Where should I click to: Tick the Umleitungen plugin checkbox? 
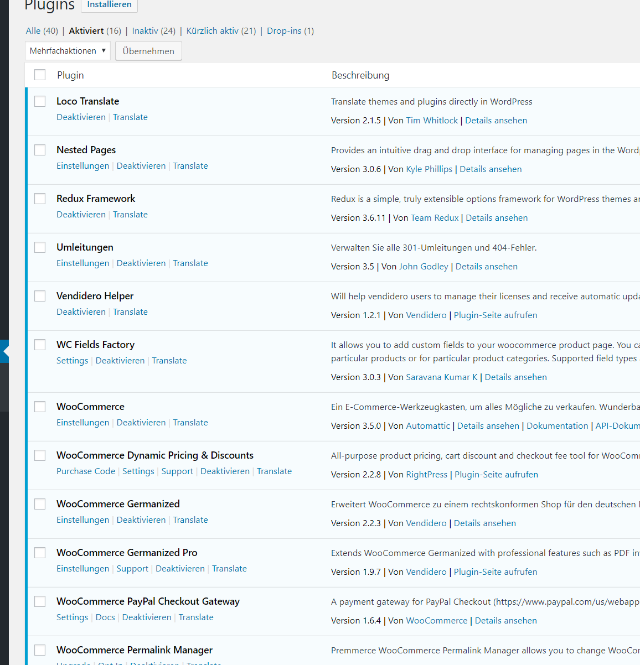(x=40, y=247)
